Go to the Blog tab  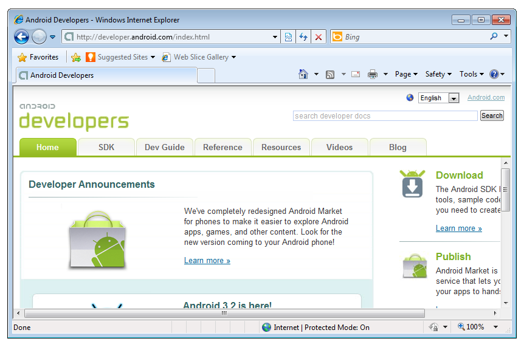point(398,147)
